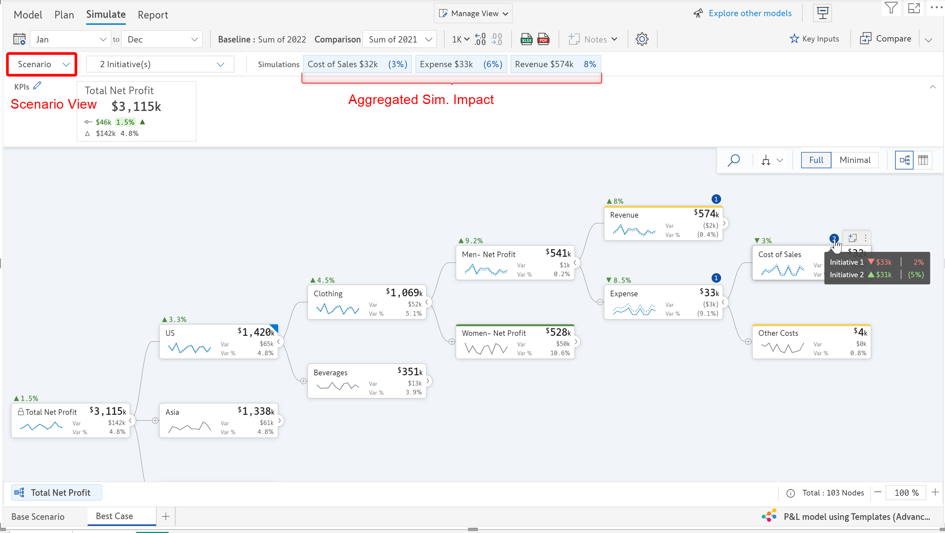Open the Base Scenario tab
This screenshot has height=533, width=945.
(x=38, y=517)
